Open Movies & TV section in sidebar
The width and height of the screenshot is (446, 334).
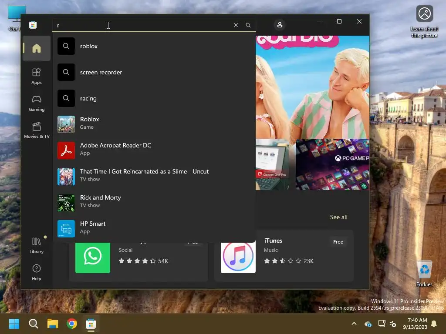37,130
